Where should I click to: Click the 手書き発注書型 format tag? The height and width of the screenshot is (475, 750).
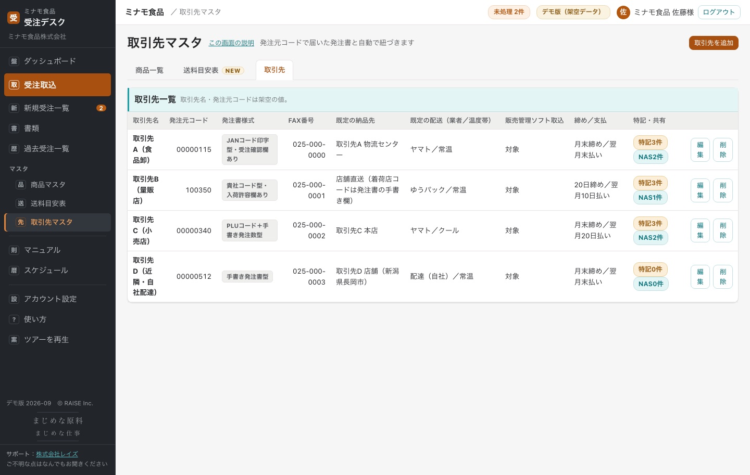click(x=247, y=277)
